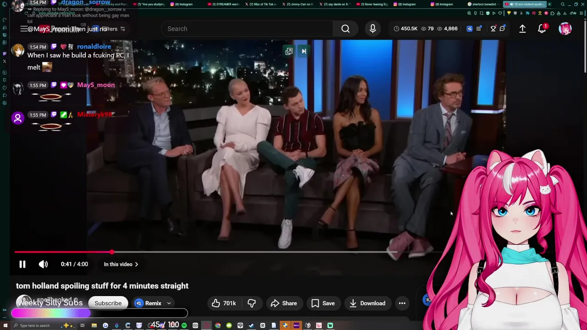Image resolution: width=587 pixels, height=330 pixels.
Task: Click the extensions puzzle-piece icon
Action: 552,13
